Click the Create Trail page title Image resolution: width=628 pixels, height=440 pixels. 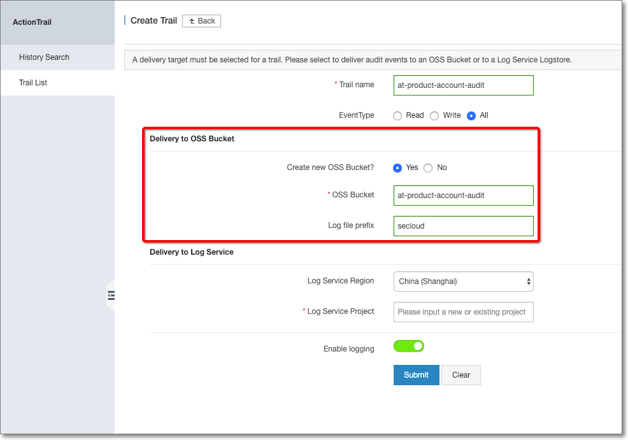[x=153, y=21]
